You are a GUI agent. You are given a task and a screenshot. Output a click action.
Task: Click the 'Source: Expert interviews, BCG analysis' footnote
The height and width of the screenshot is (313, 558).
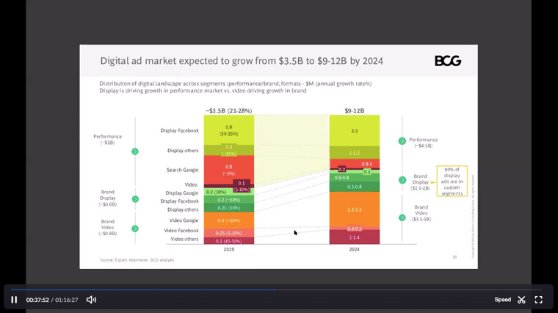coord(137,260)
